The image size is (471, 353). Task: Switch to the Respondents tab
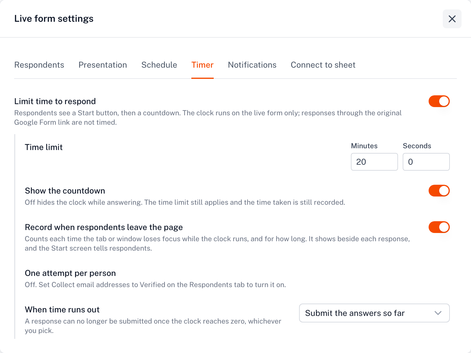[x=39, y=65]
